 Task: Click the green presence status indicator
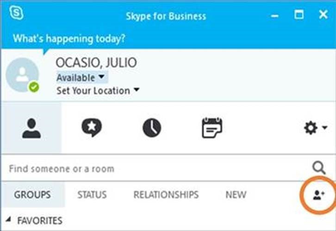pyautogui.click(x=33, y=87)
